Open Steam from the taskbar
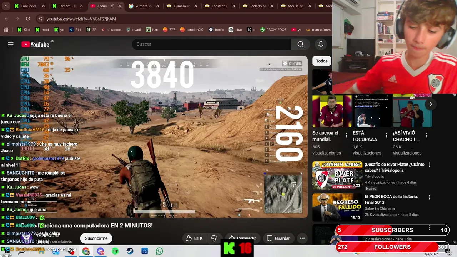The image size is (457, 257). tap(130, 251)
